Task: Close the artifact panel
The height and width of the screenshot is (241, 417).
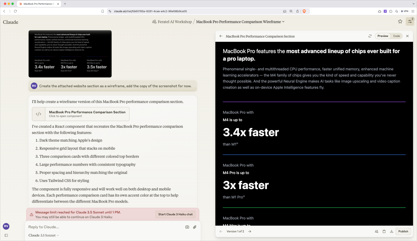Action: 407,36
